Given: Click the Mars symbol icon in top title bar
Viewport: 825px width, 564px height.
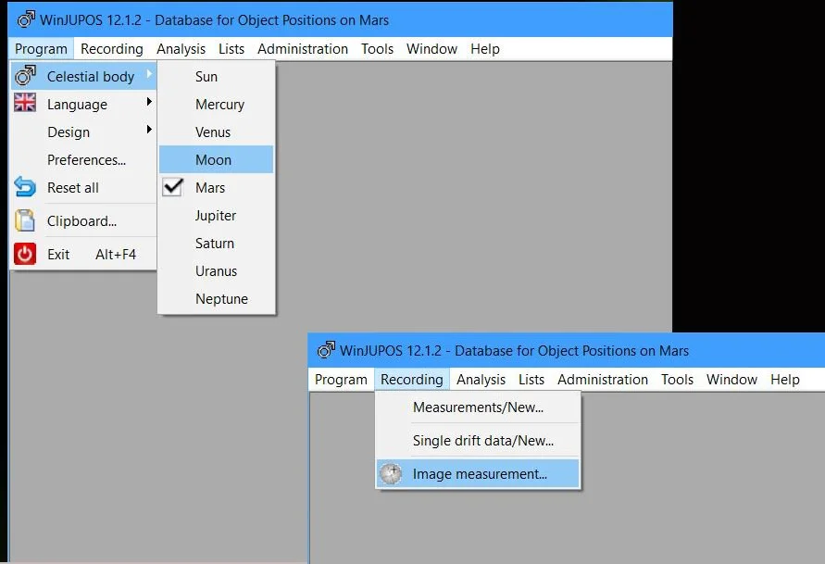Looking at the screenshot, I should [x=26, y=19].
